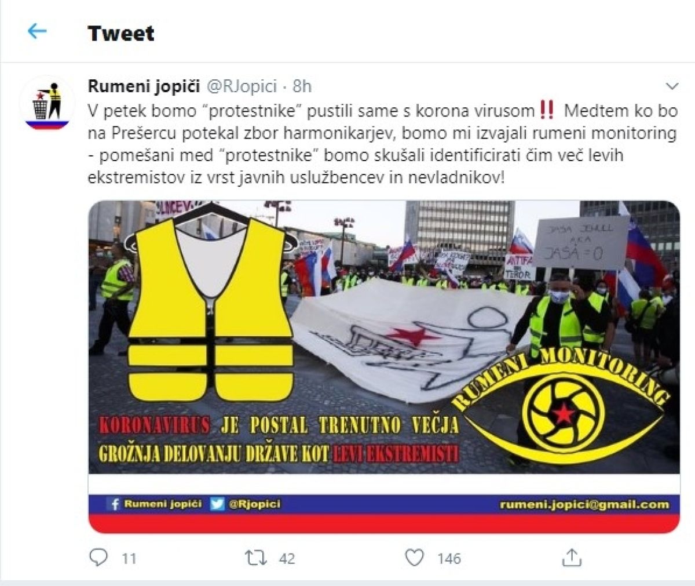Click the 11 replies count
The width and height of the screenshot is (695, 586).
(x=129, y=558)
